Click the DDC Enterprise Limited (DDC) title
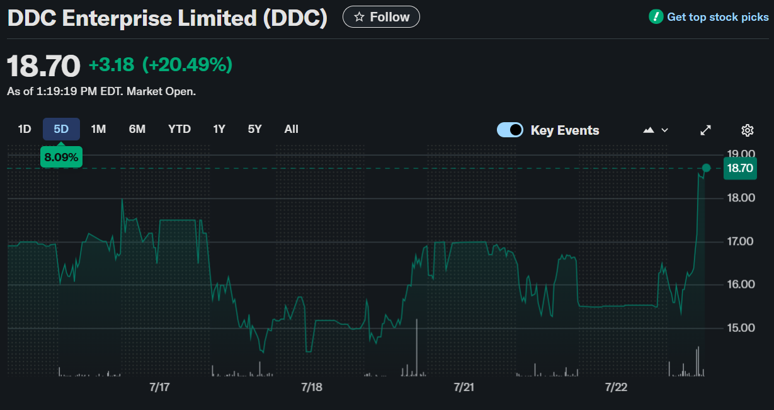The image size is (774, 410). [x=168, y=18]
